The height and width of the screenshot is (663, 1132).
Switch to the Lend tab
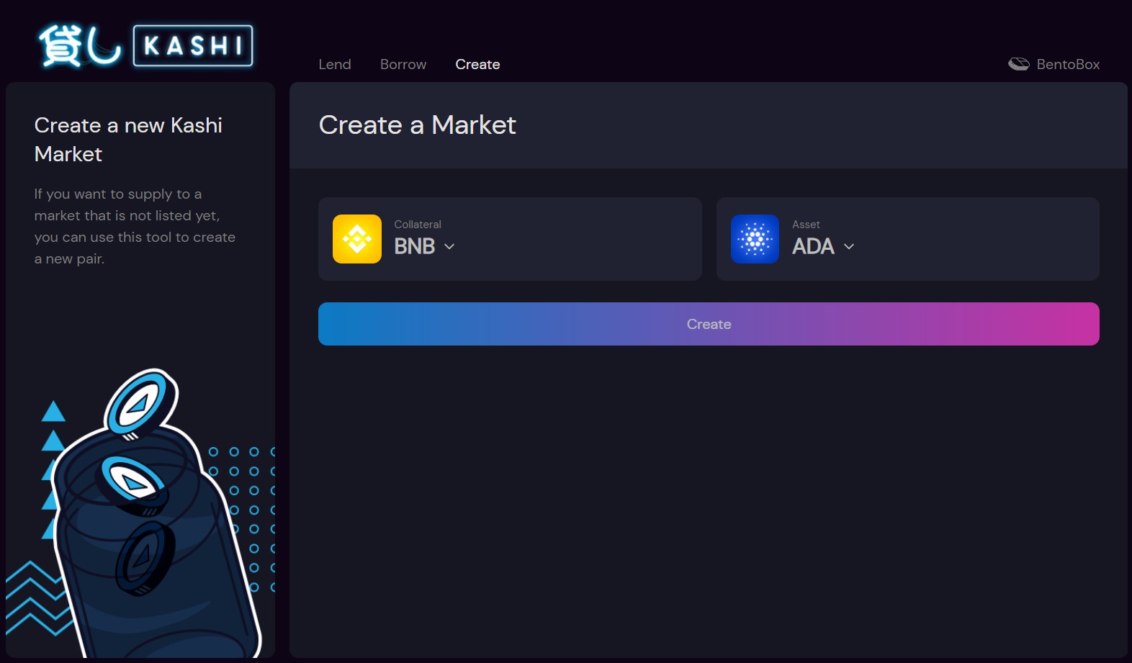coord(335,64)
